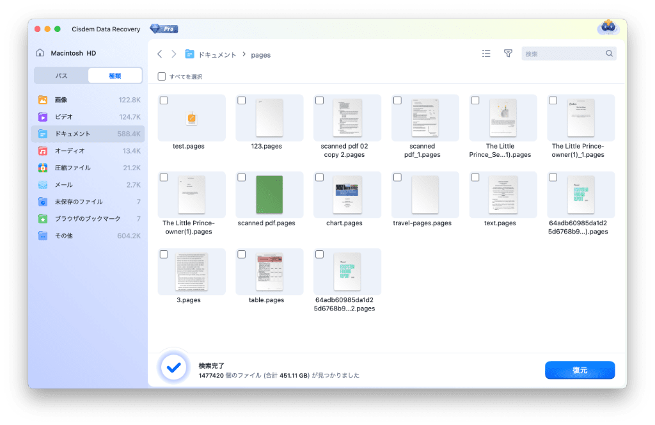The width and height of the screenshot is (655, 425).
Task: Click pages in the breadcrumb path
Action: 261,55
